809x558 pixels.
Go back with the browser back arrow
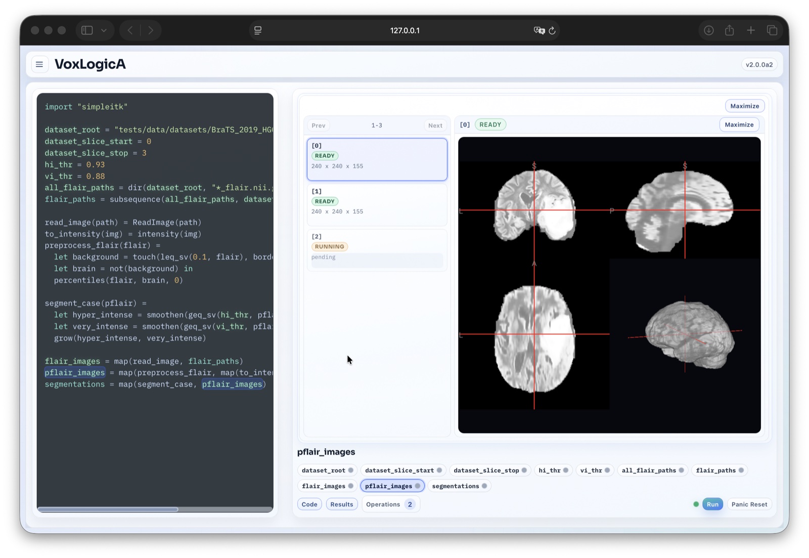tap(130, 30)
